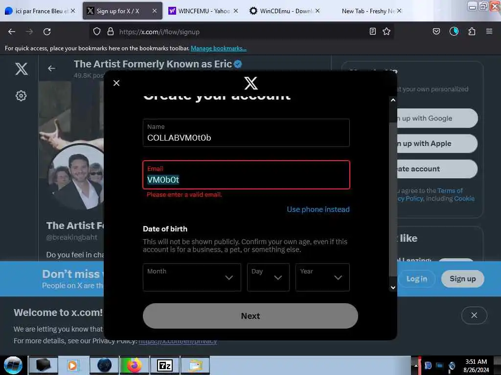Open the media player taskbar icon
Screen dimensions: 501x375
(72, 365)
